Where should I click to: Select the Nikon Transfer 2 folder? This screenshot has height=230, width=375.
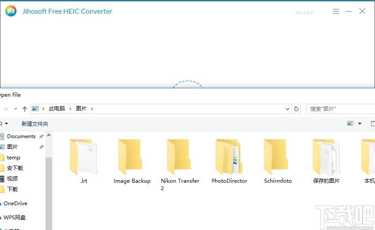coord(180,165)
